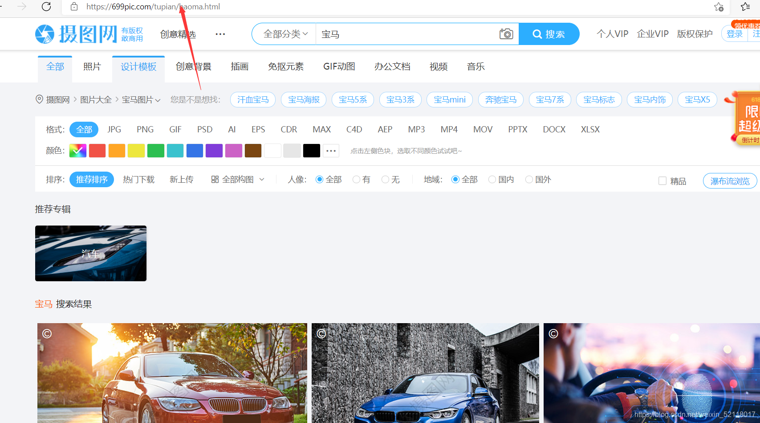Open more colors ellipsis swatch
The width and height of the screenshot is (760, 423).
pos(331,151)
